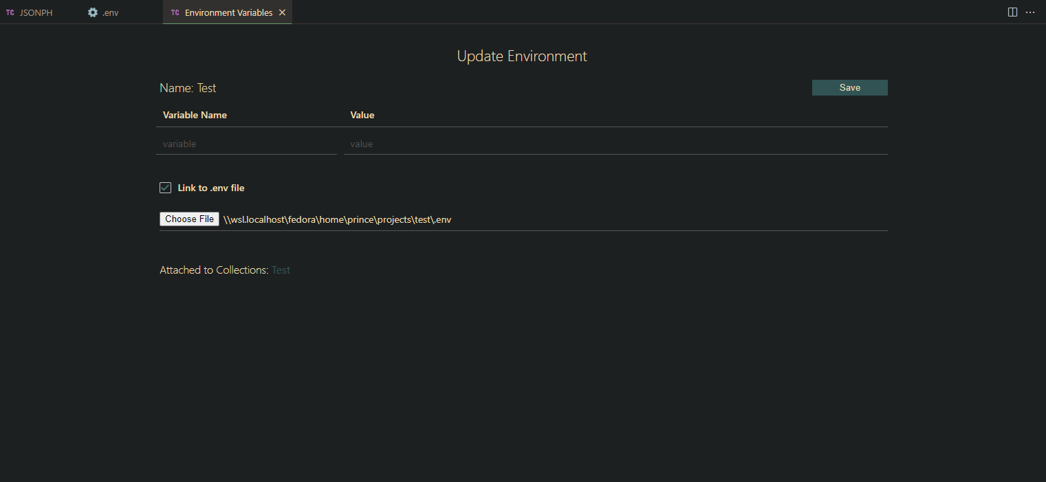Switch to the JSONPH tab
This screenshot has width=1046, height=482.
[36, 12]
